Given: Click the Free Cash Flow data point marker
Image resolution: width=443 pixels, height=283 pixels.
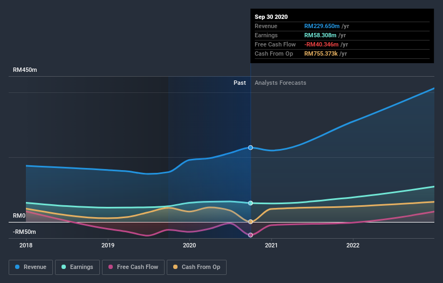Looking at the screenshot, I should 250,235.
